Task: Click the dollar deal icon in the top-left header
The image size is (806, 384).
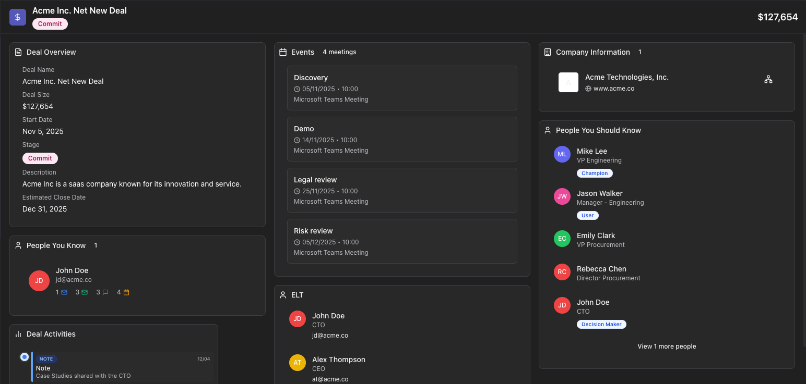Action: (x=17, y=17)
